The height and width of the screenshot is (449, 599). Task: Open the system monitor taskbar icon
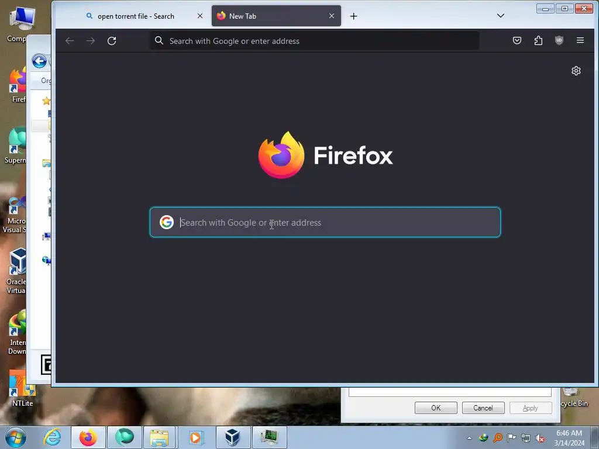(269, 437)
